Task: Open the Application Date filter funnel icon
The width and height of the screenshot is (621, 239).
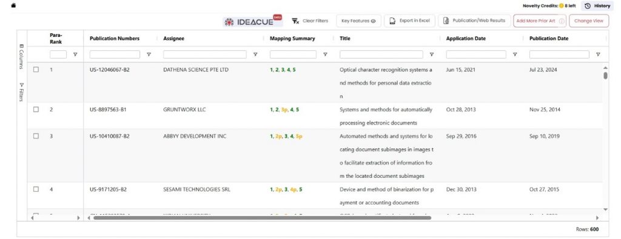Action: click(x=514, y=54)
